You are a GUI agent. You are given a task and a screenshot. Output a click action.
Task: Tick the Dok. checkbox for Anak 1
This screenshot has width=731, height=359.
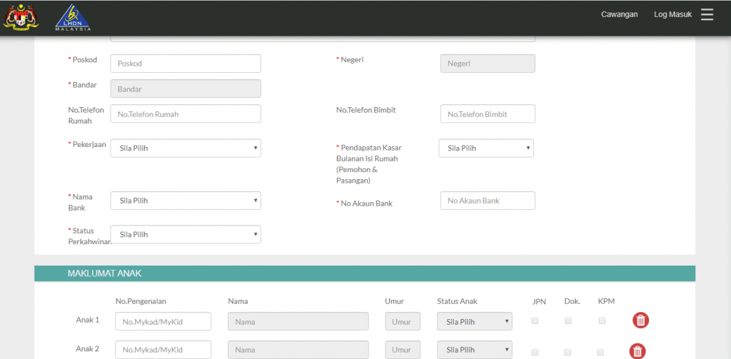click(x=568, y=320)
